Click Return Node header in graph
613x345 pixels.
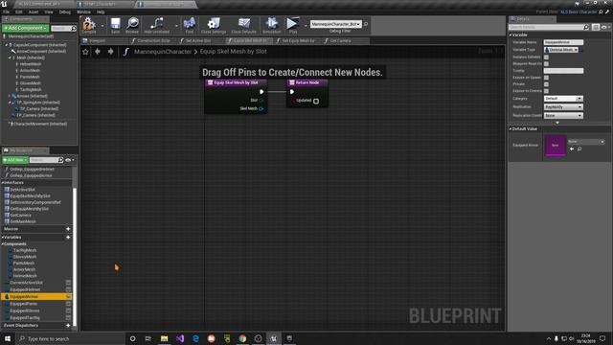coord(306,82)
